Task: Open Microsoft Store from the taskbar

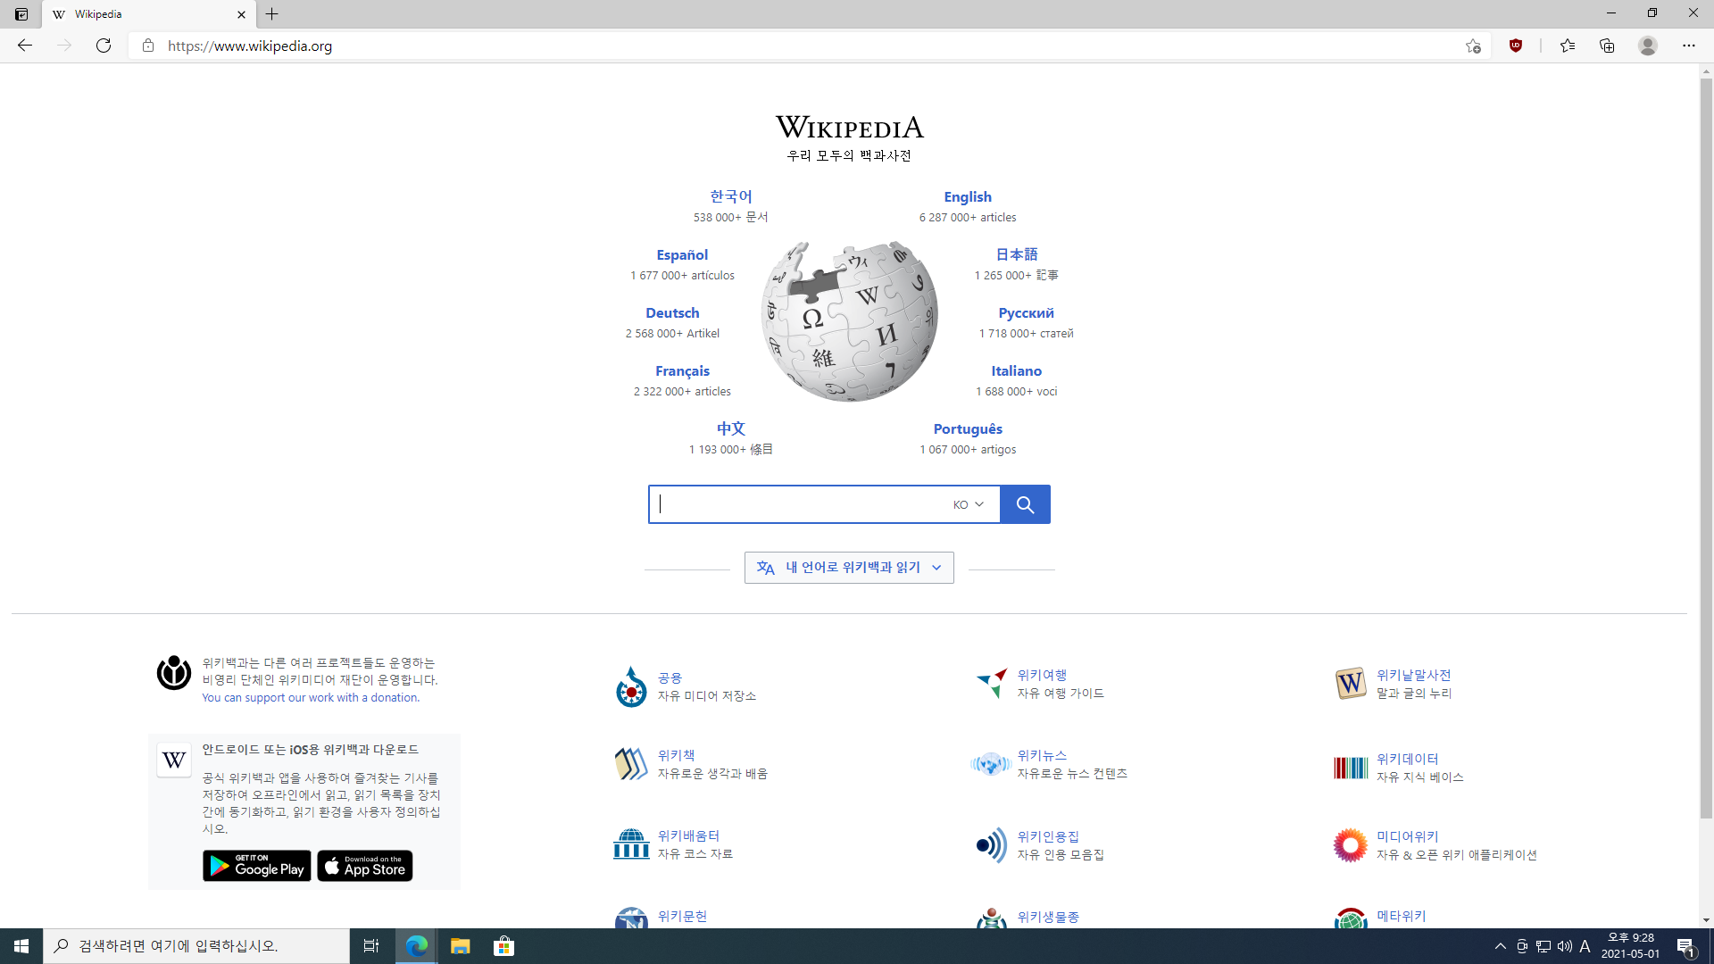Action: tap(503, 946)
